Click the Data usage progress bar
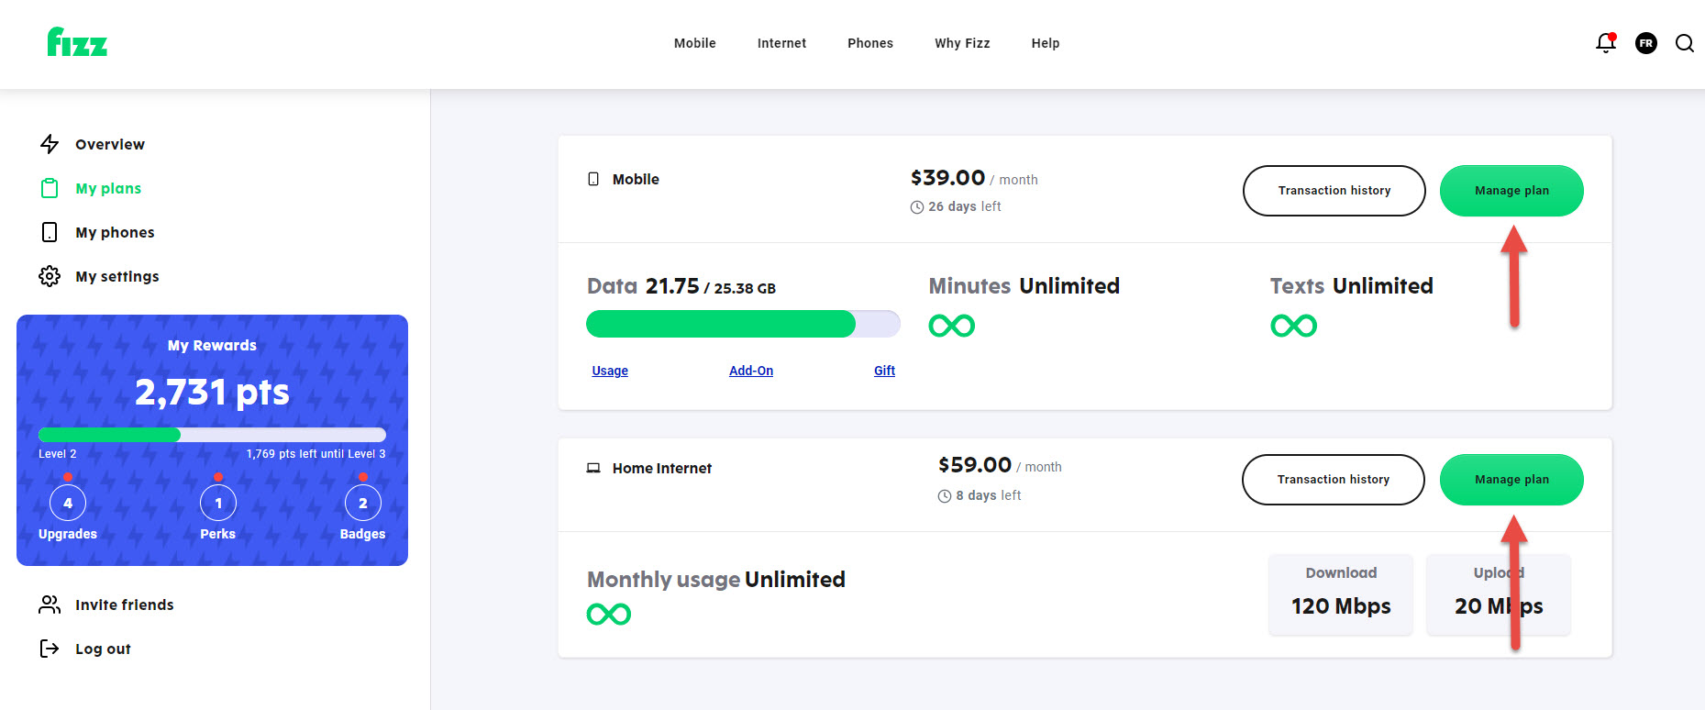 click(743, 324)
